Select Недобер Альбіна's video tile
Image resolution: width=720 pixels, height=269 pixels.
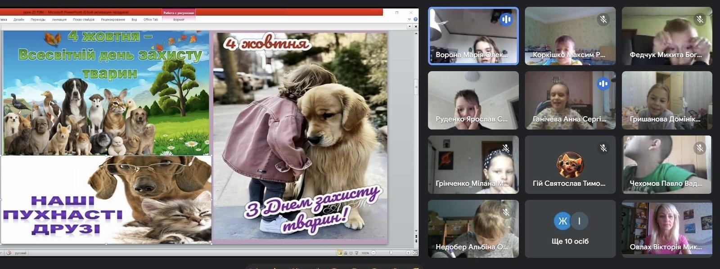(473, 229)
